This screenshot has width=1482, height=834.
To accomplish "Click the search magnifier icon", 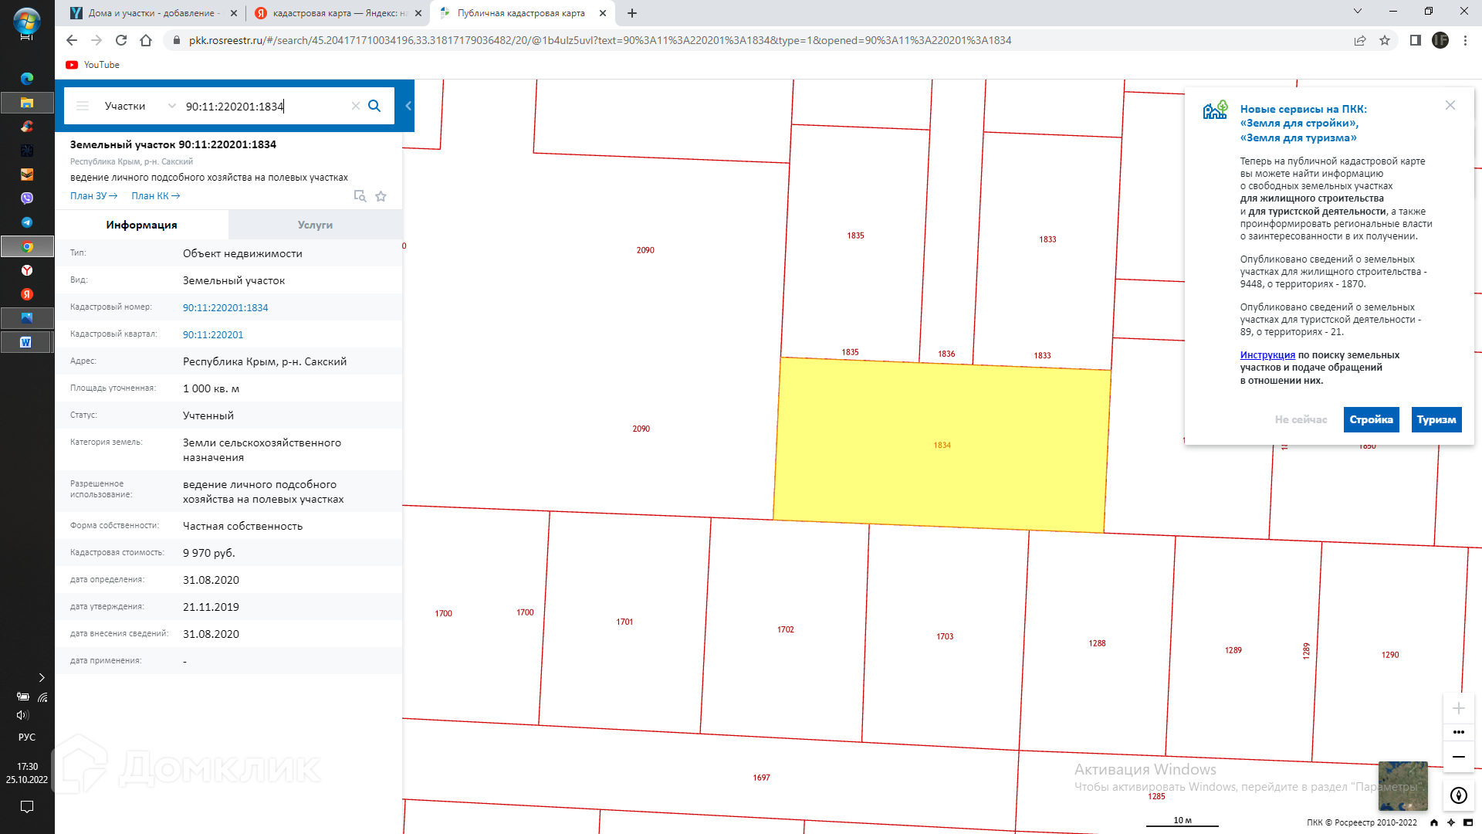I will 374,106.
